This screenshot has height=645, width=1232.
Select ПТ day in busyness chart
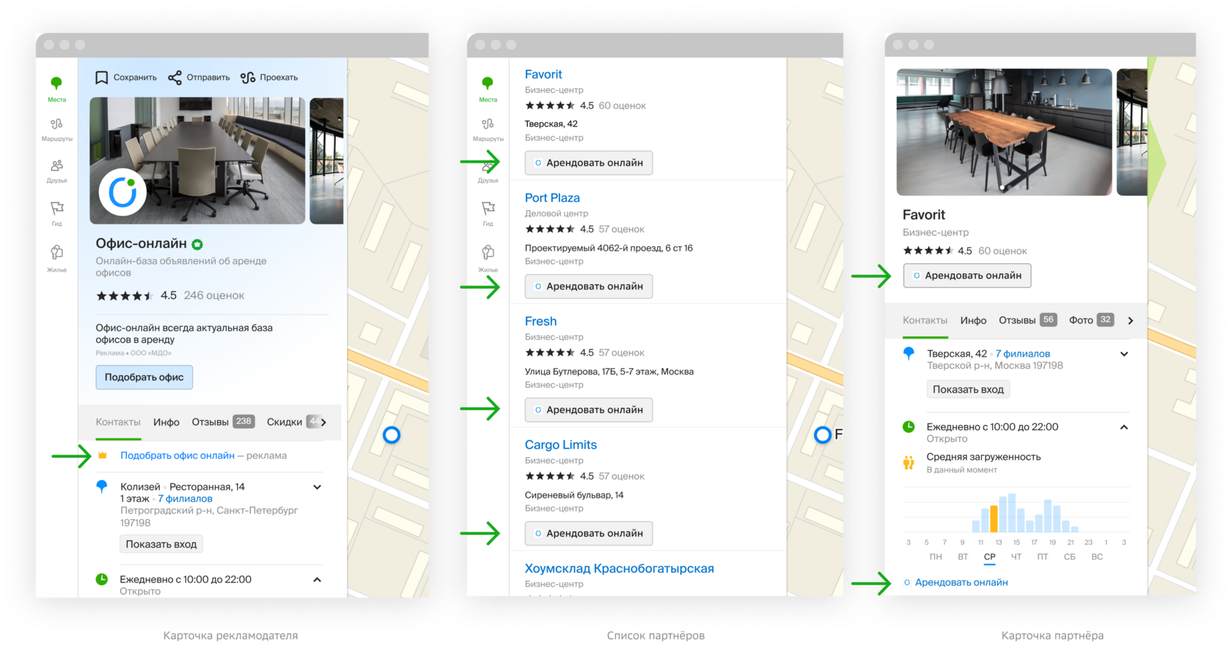1043,557
